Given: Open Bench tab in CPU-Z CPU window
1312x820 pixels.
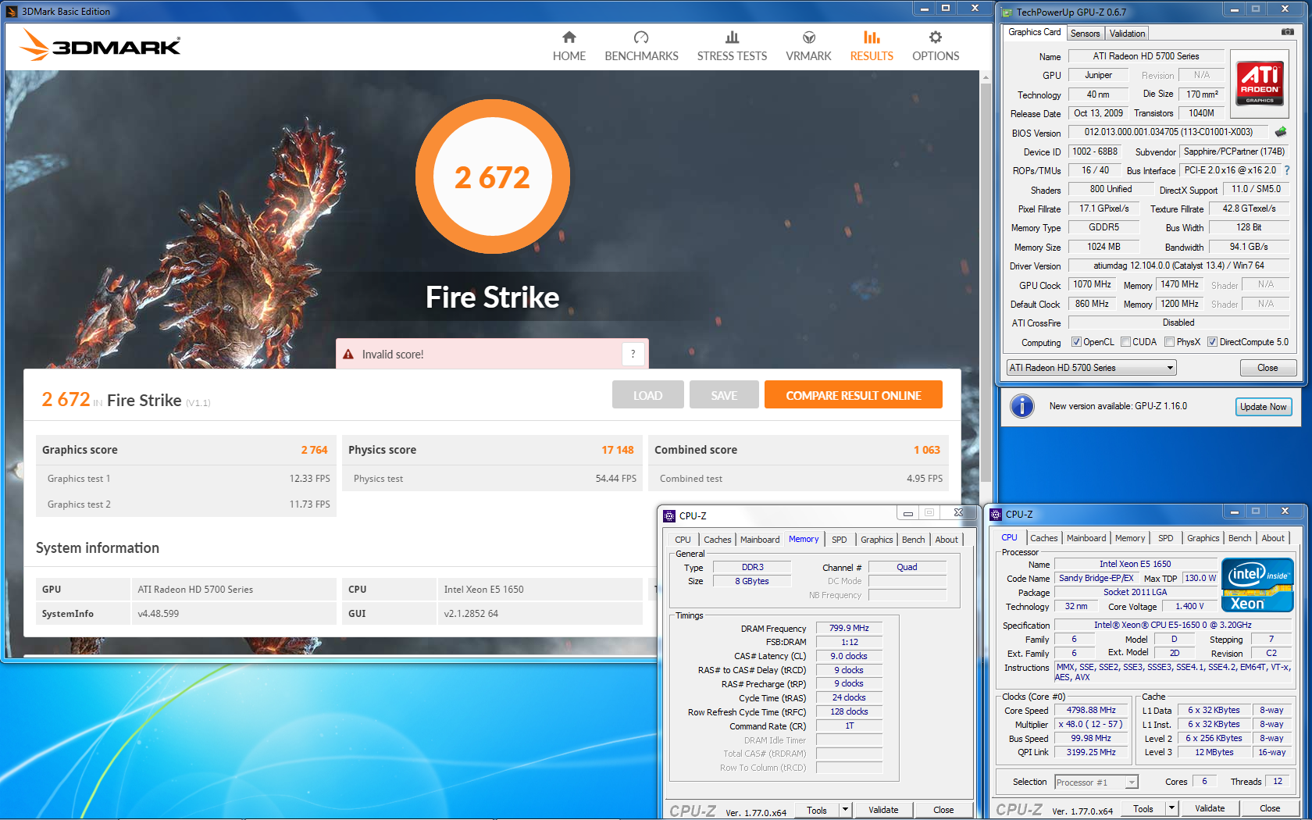Looking at the screenshot, I should coord(1239,538).
